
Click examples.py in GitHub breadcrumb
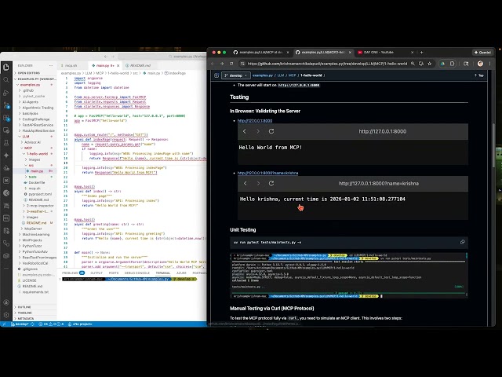263,75
